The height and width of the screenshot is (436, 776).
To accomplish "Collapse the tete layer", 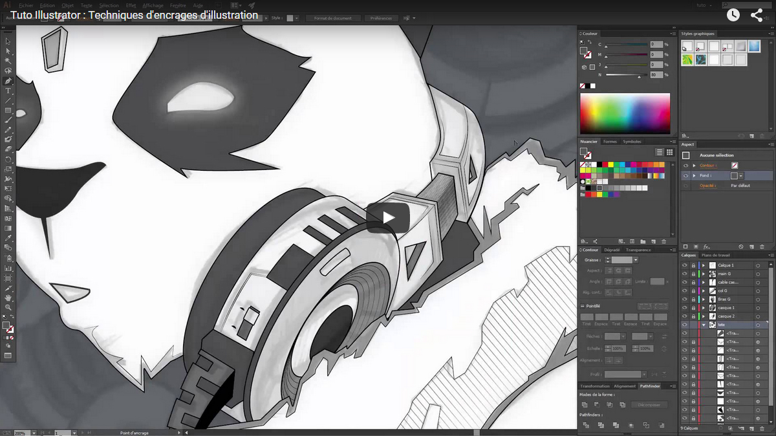I will [x=704, y=325].
